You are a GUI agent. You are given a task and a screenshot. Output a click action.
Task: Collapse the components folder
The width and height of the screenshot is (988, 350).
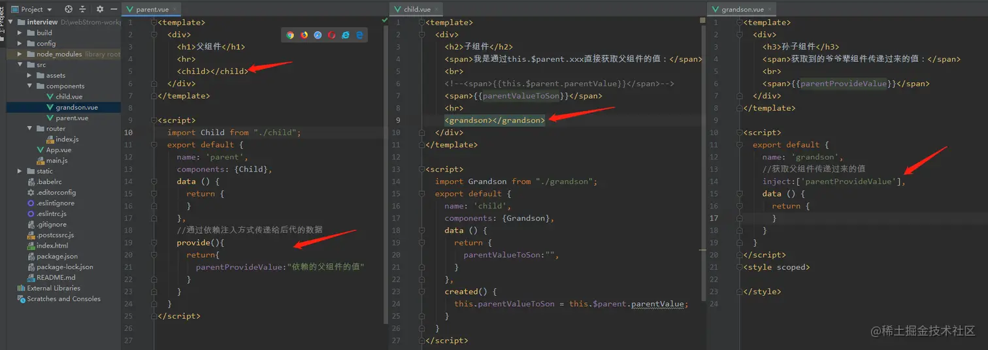[30, 86]
